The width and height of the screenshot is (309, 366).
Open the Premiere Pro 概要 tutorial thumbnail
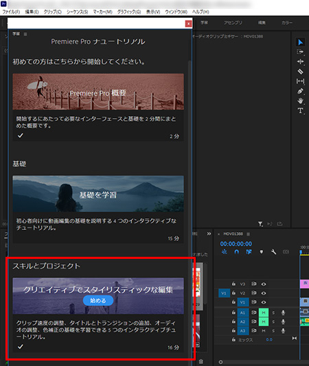(98, 92)
